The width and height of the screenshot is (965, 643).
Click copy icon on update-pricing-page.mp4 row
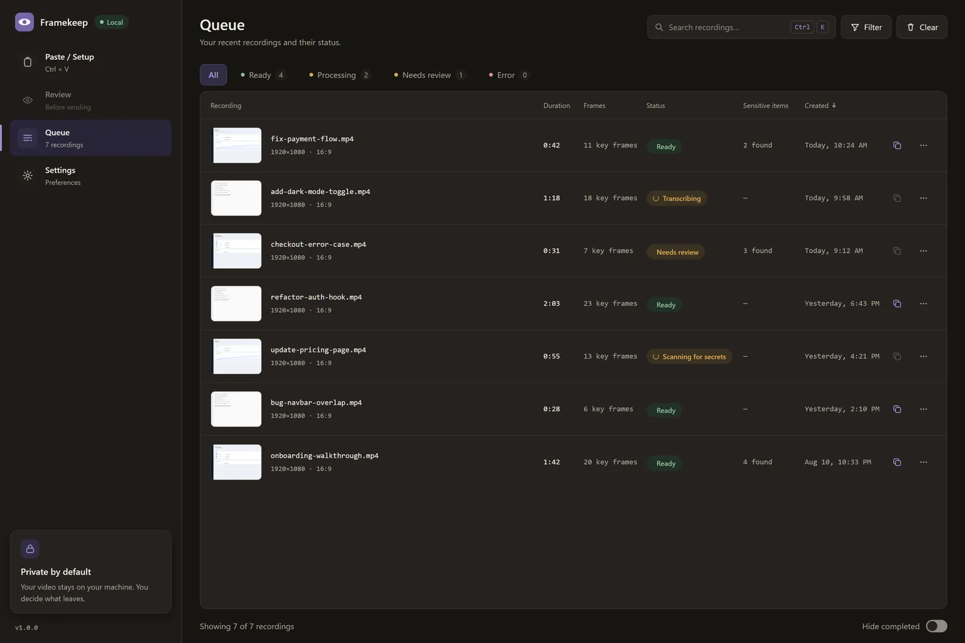897,357
